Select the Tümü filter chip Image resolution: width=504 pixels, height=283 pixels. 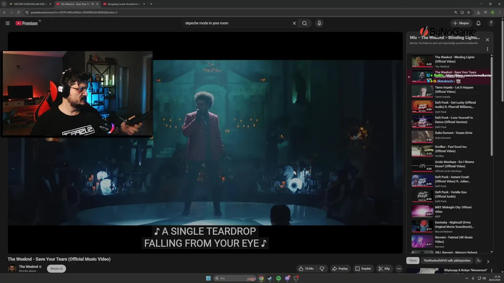click(413, 261)
